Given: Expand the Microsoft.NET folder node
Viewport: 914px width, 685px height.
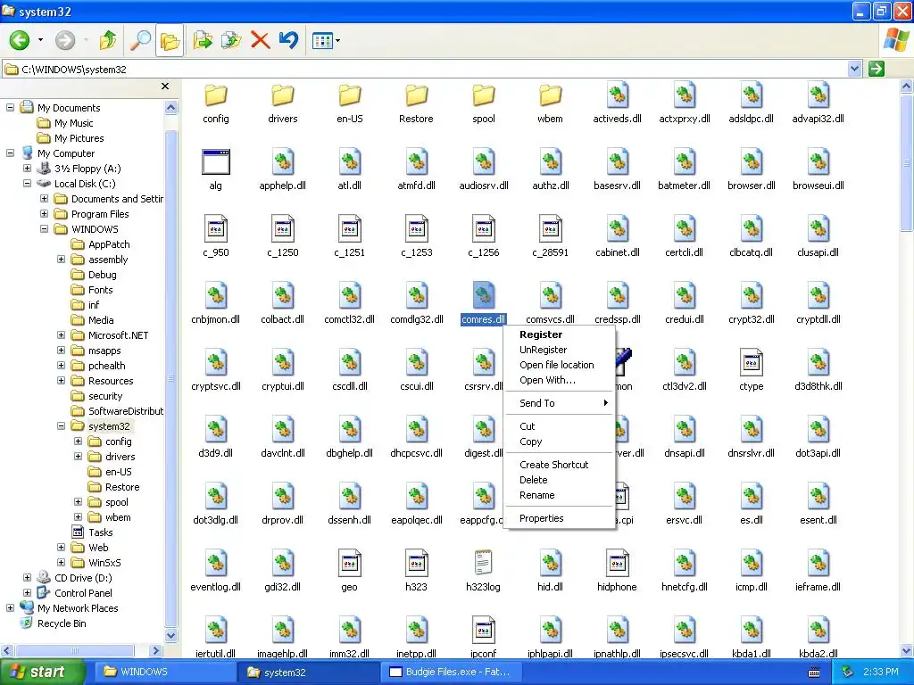Looking at the screenshot, I should pos(61,335).
